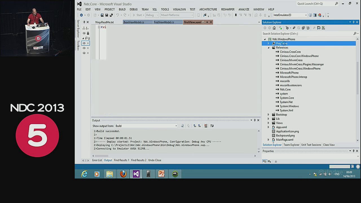The image size is (361, 203).
Task: Select the Cirrious.MvvmCross reference
Action: click(291, 60)
